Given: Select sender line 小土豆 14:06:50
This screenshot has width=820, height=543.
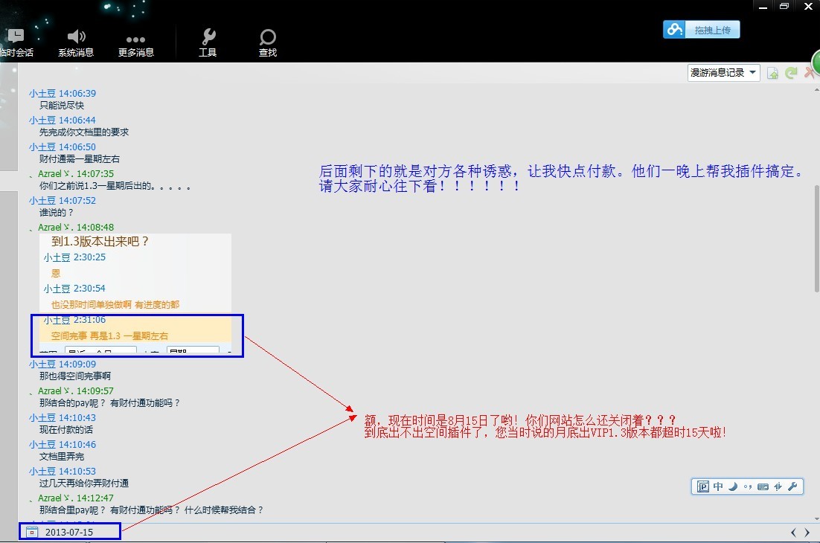Looking at the screenshot, I should click(x=63, y=147).
